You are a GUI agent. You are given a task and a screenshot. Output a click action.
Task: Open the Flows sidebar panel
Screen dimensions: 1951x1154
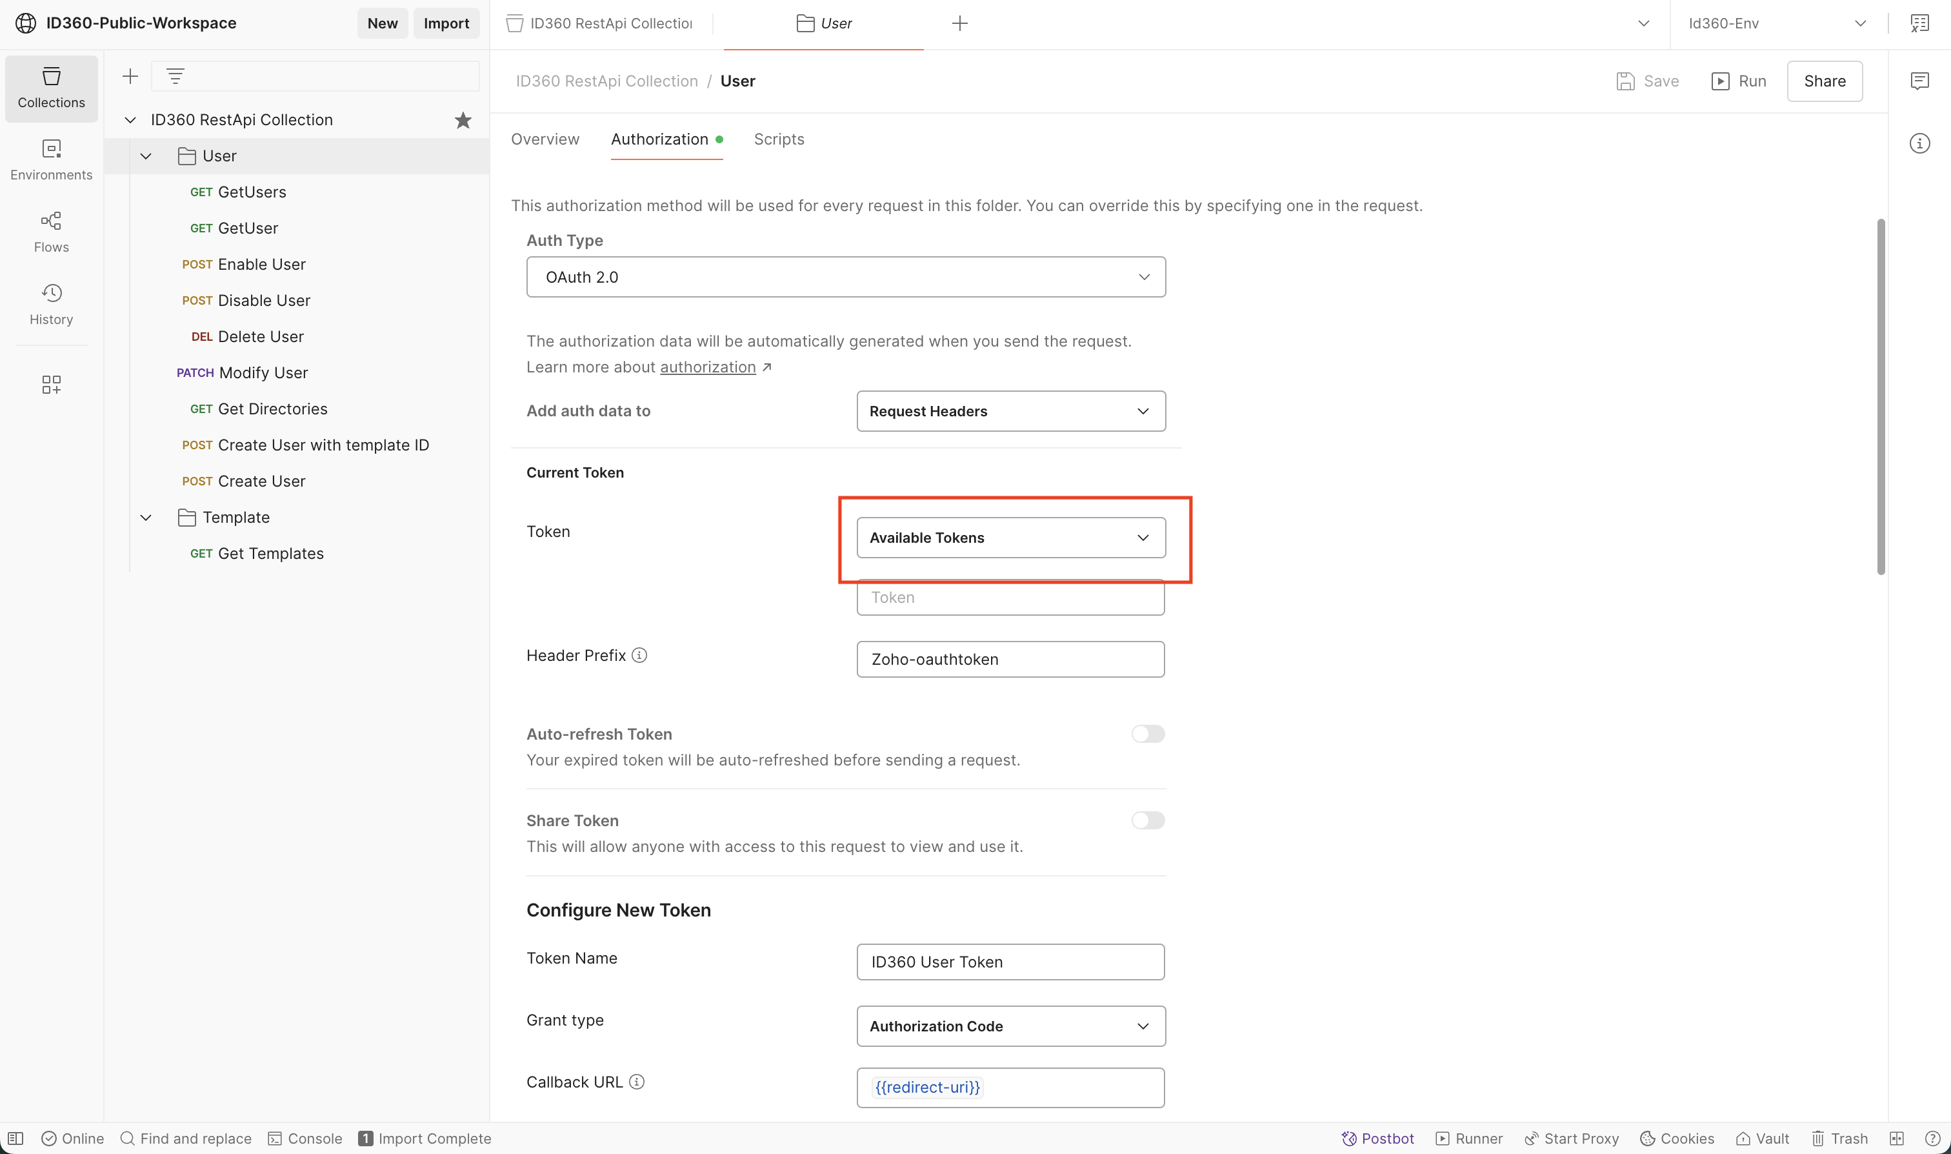(52, 232)
